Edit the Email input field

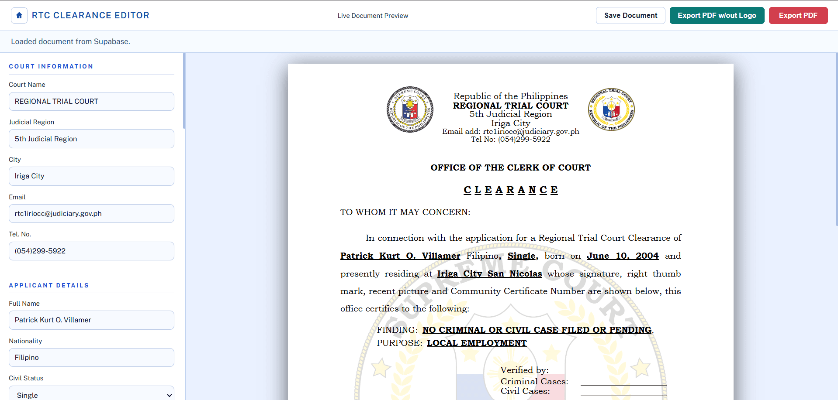[91, 214]
